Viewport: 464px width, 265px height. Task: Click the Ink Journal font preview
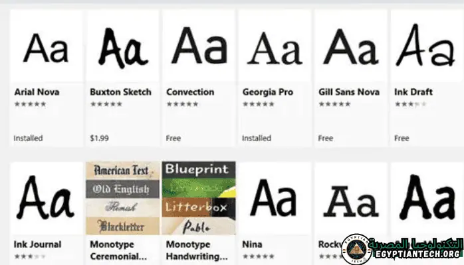tap(46, 198)
